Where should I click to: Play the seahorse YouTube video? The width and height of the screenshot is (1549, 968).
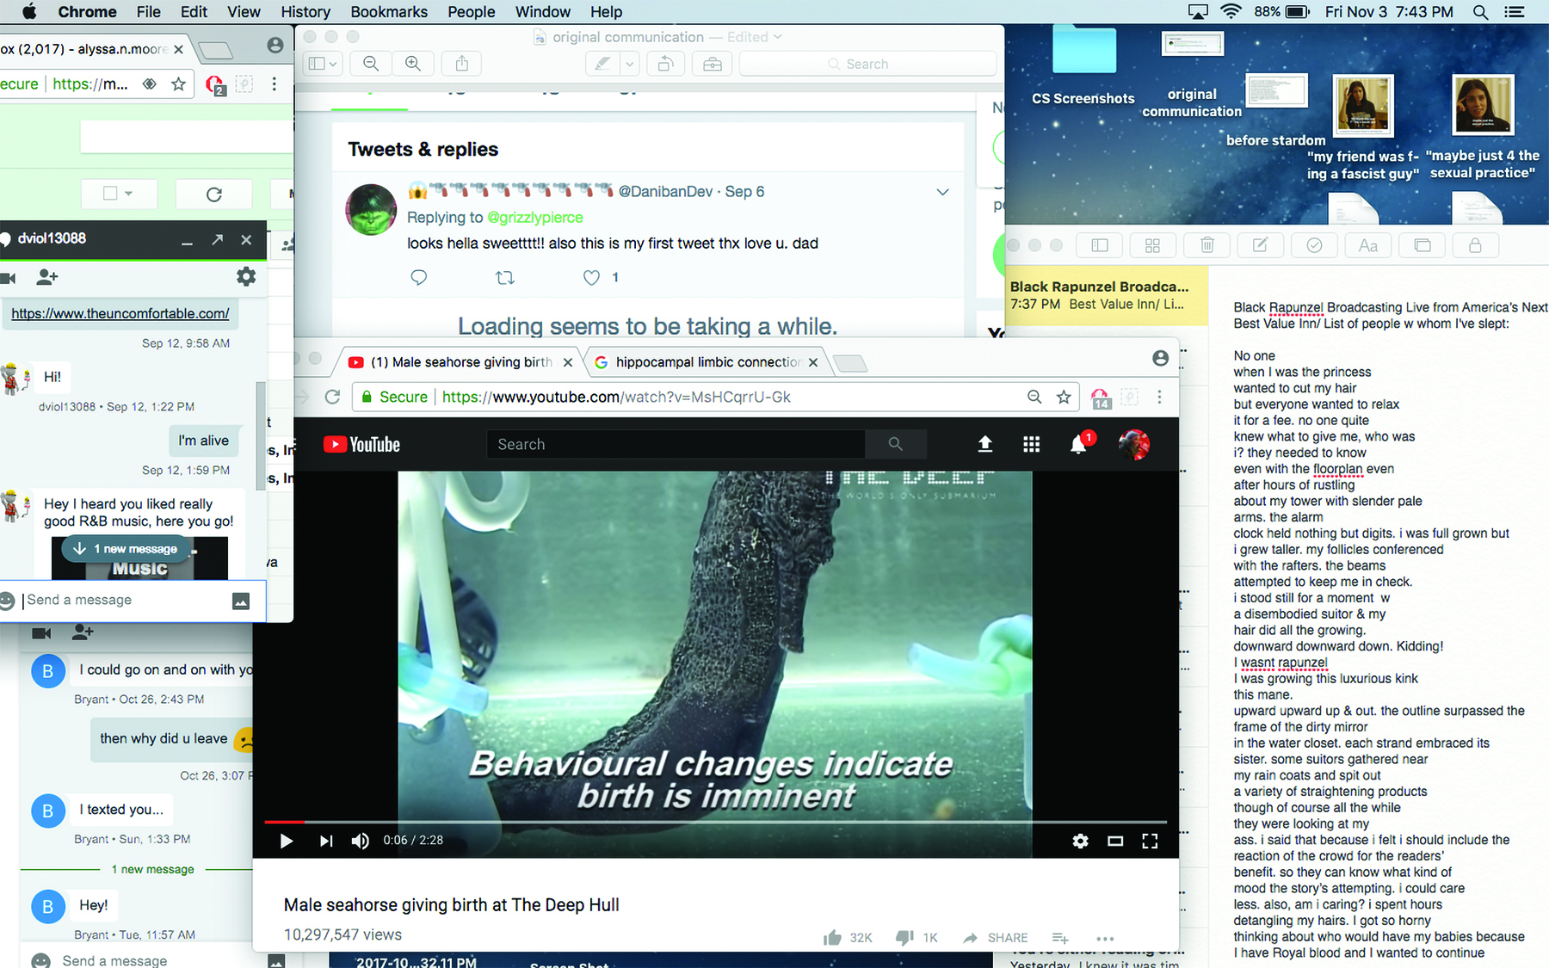(x=287, y=841)
